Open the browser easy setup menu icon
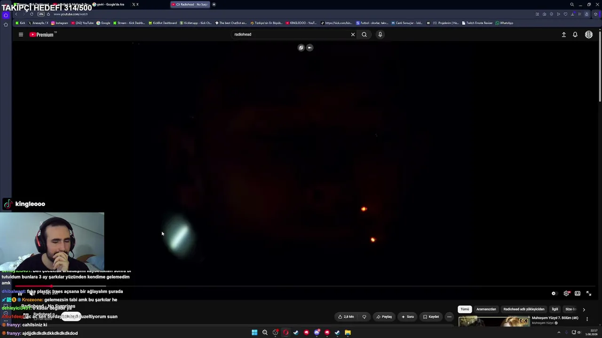This screenshot has width=602, height=338. point(579,14)
